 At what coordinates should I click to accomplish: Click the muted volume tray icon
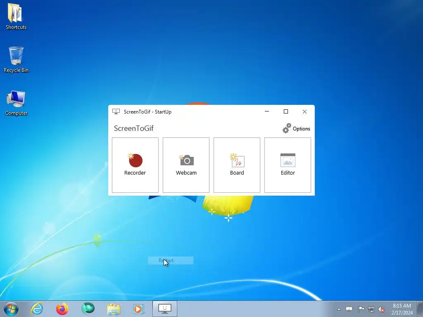[381, 310]
